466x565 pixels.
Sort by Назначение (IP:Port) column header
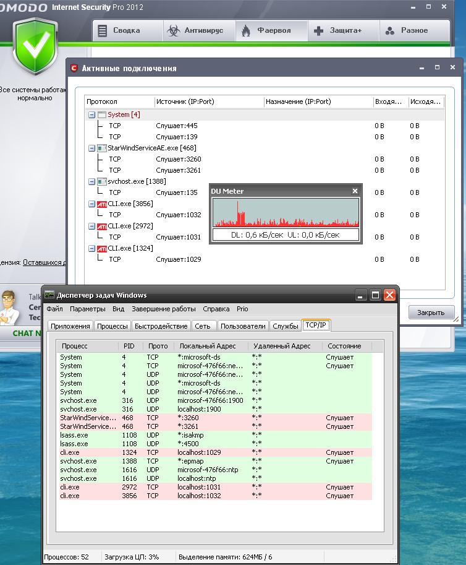click(x=318, y=101)
